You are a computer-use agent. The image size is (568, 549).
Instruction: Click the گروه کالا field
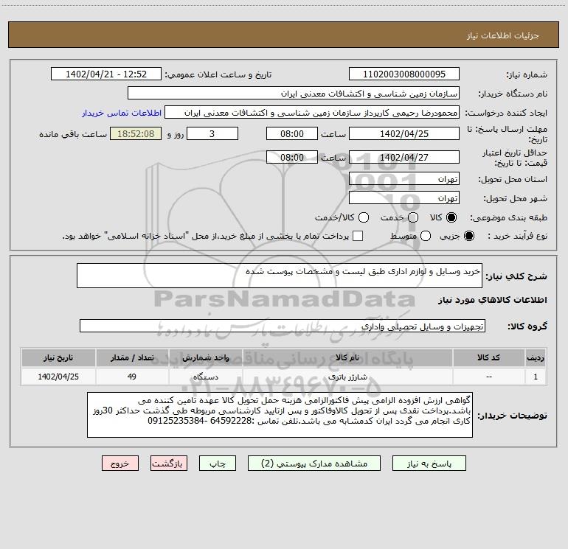pos(283,326)
